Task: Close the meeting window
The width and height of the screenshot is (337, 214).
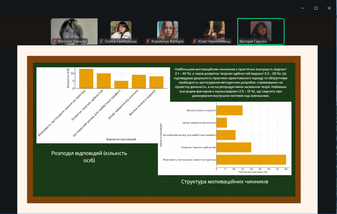Action: tap(329, 8)
